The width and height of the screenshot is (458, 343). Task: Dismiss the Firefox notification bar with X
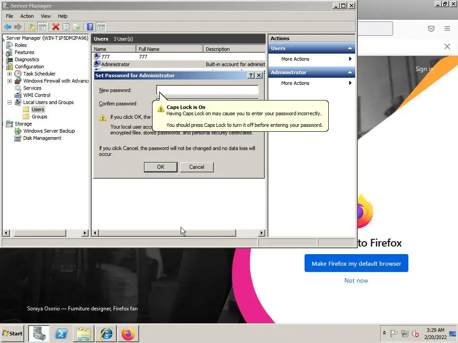[x=447, y=46]
